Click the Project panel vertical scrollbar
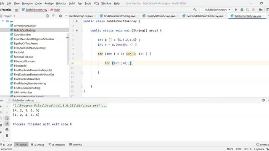Viewport: 269px width, 151px height. point(68,49)
